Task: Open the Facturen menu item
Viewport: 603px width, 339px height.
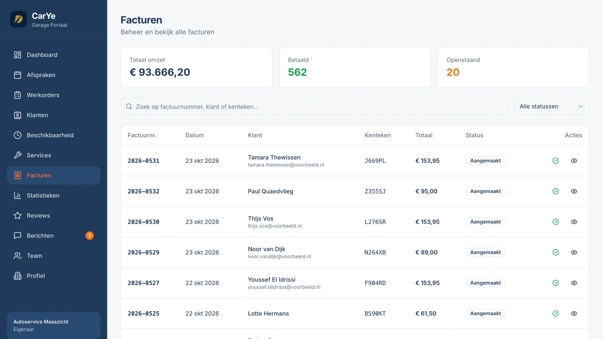Action: (x=54, y=175)
